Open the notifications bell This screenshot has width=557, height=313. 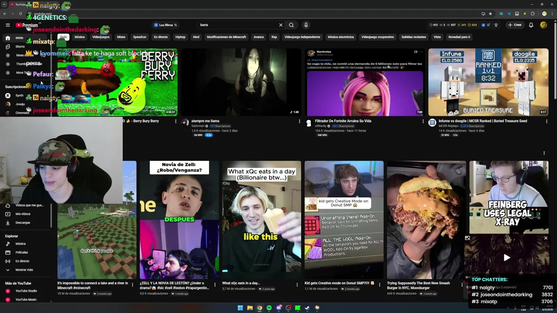click(531, 25)
